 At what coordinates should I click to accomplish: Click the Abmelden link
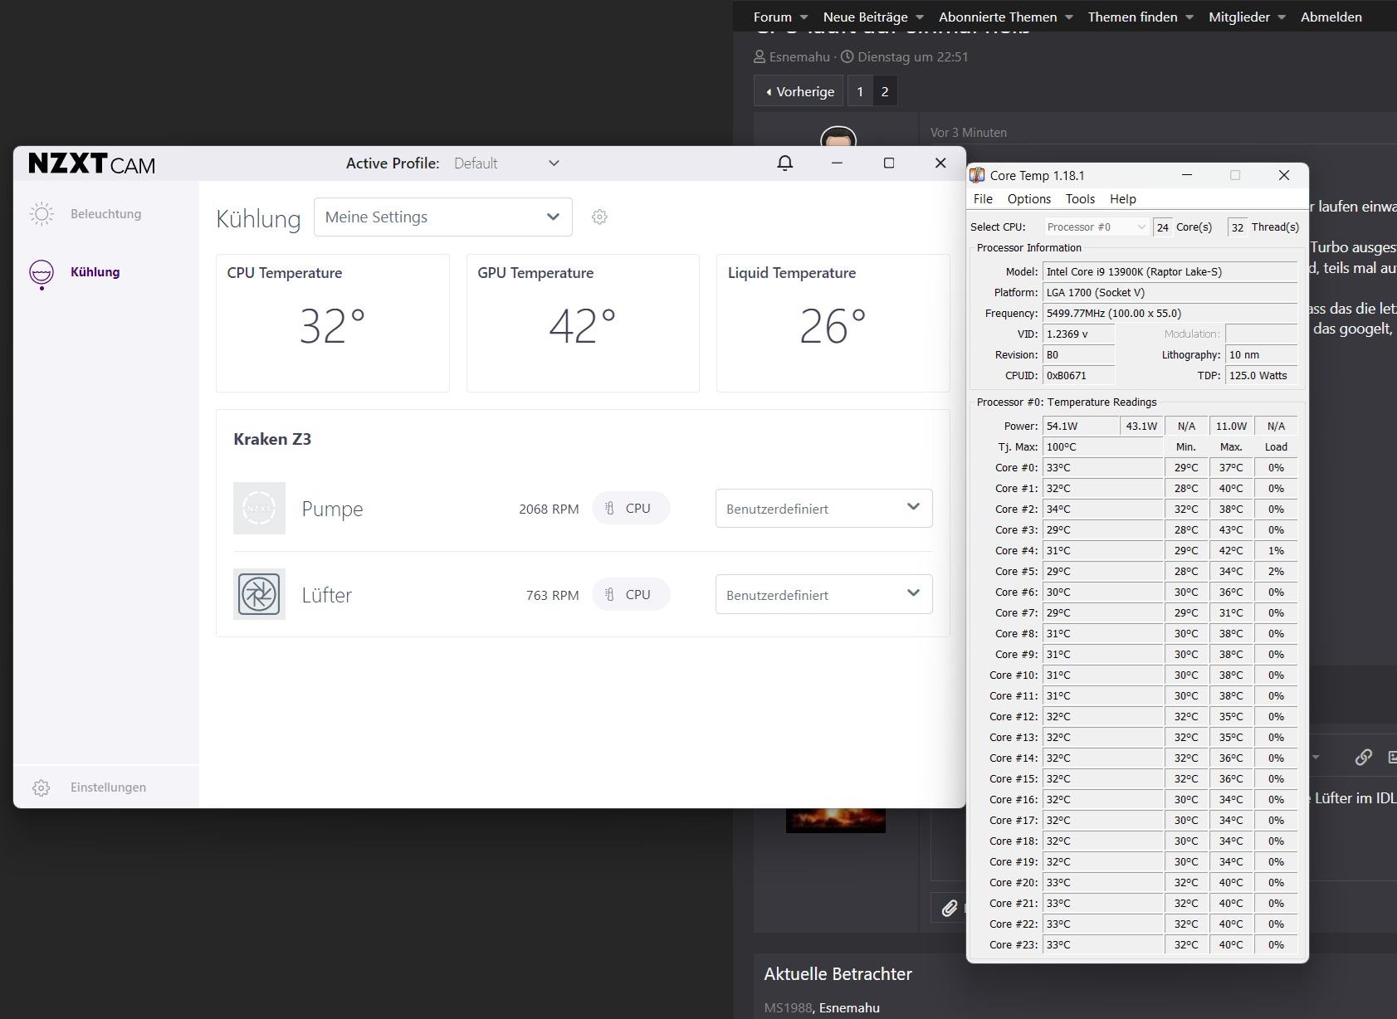pyautogui.click(x=1331, y=17)
